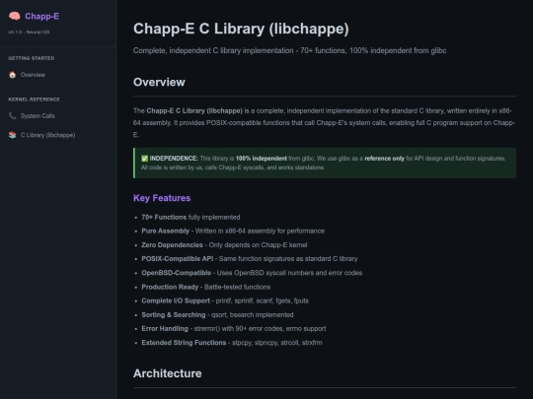The height and width of the screenshot is (399, 533).
Task: Click the 'Zero Dependencies' bullet
Action: click(x=224, y=245)
